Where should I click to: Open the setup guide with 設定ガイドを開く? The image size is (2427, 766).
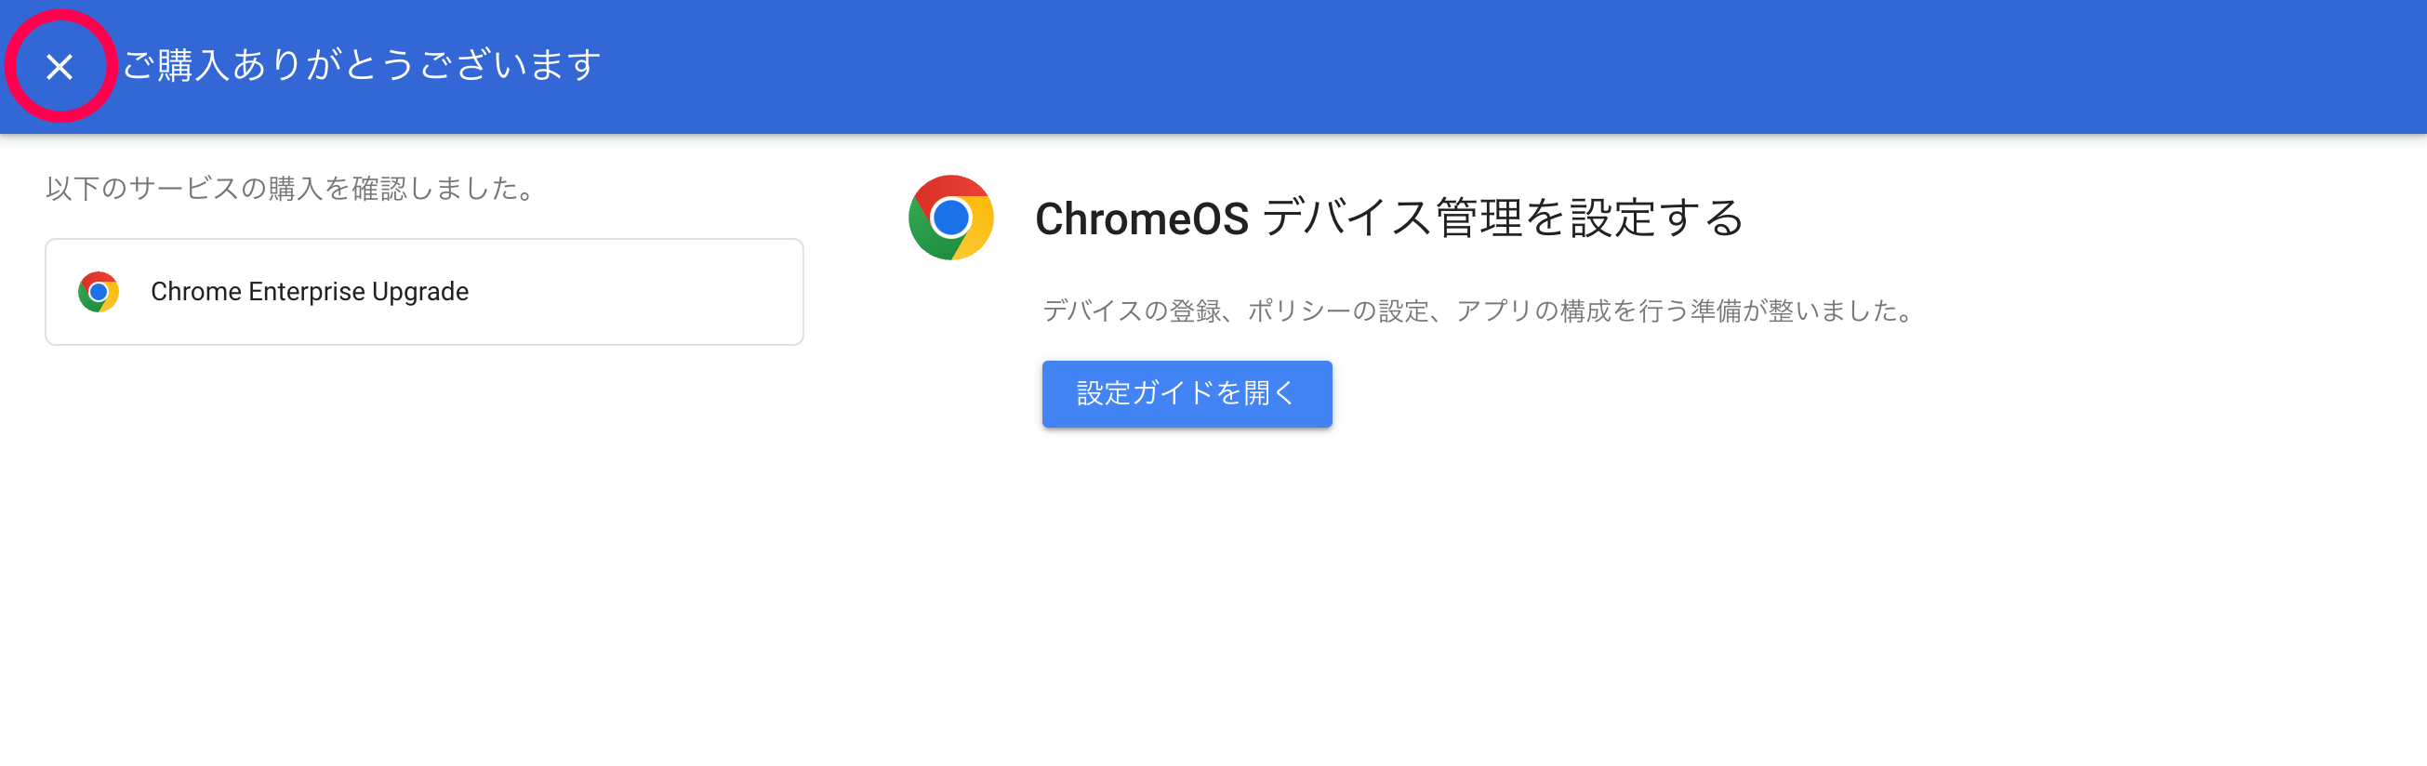coord(1187,393)
